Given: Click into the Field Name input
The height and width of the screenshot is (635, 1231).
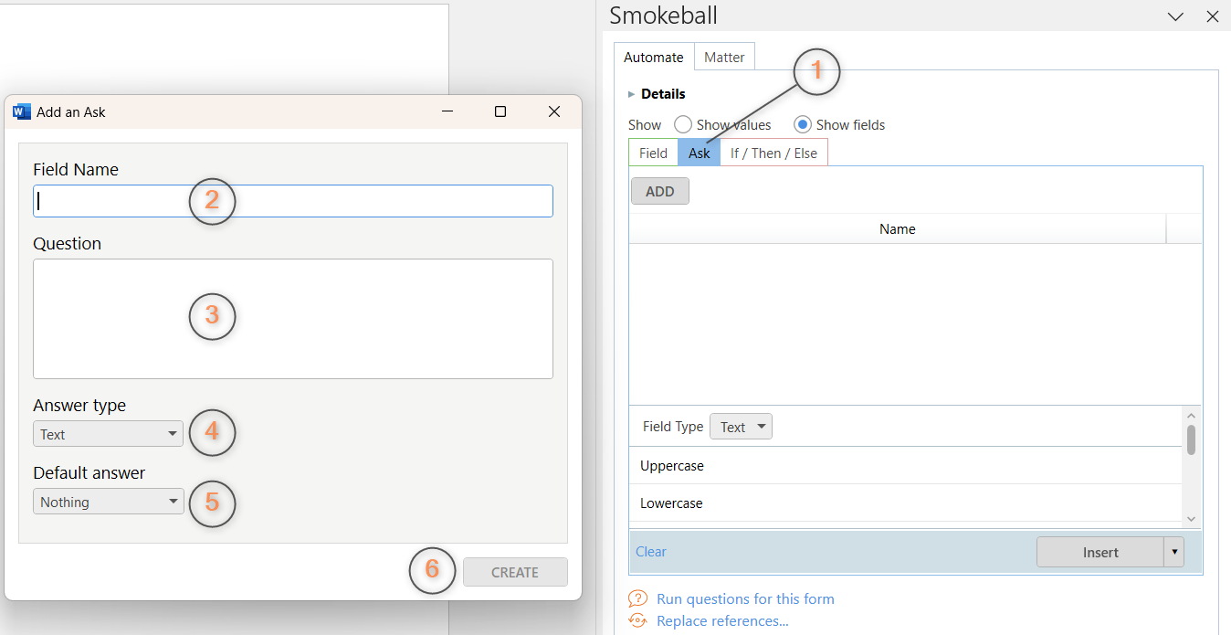Looking at the screenshot, I should tap(293, 201).
